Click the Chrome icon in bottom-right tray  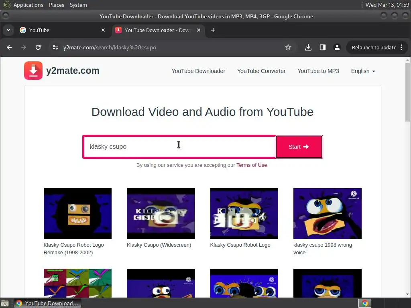click(x=365, y=303)
